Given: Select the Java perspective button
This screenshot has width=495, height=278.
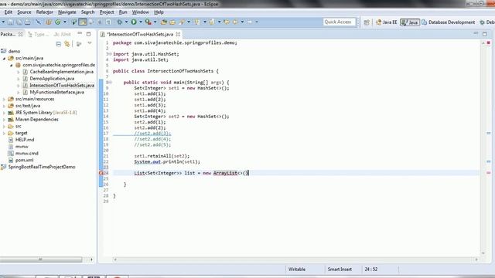Looking at the screenshot, I should (x=410, y=22).
